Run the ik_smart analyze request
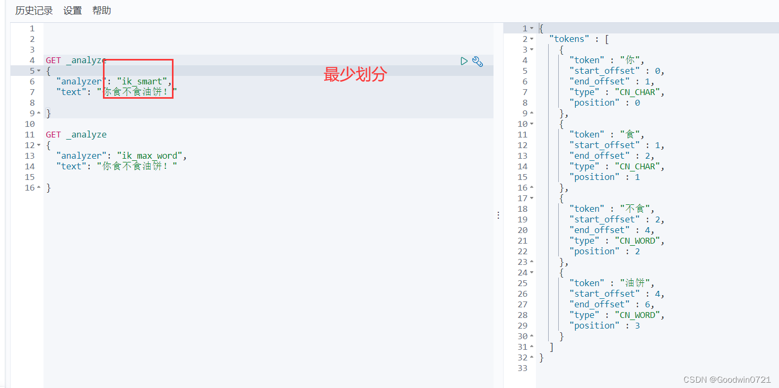The height and width of the screenshot is (388, 779). [x=464, y=61]
